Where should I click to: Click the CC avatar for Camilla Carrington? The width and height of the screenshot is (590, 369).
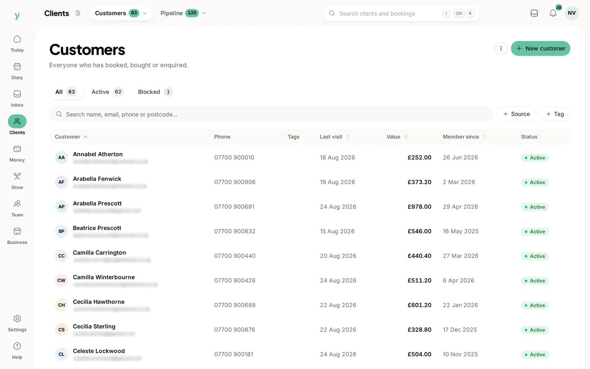[61, 256]
